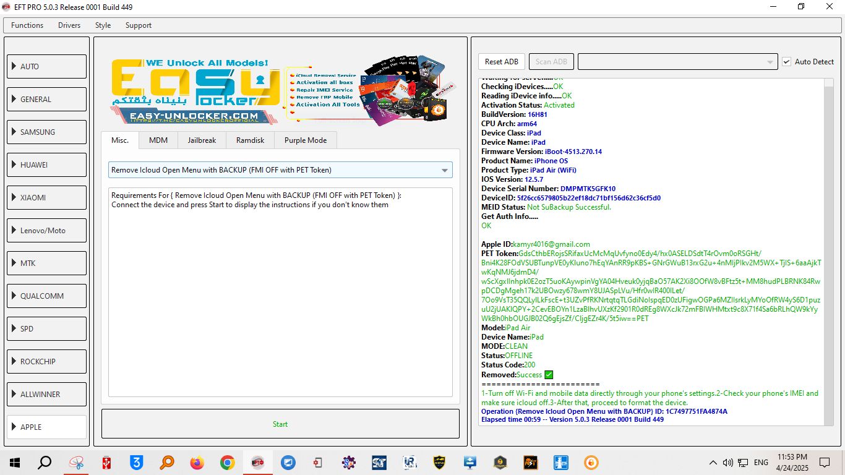Open the blue download arrow taskbar icon

pos(470,462)
